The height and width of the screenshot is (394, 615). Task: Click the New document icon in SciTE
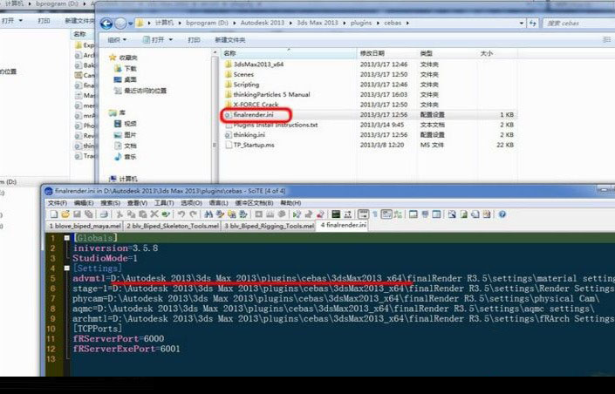pos(54,214)
